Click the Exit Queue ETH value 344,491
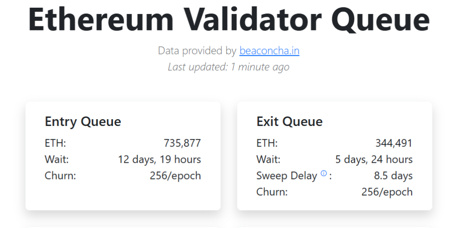This screenshot has width=465, height=228. [394, 143]
